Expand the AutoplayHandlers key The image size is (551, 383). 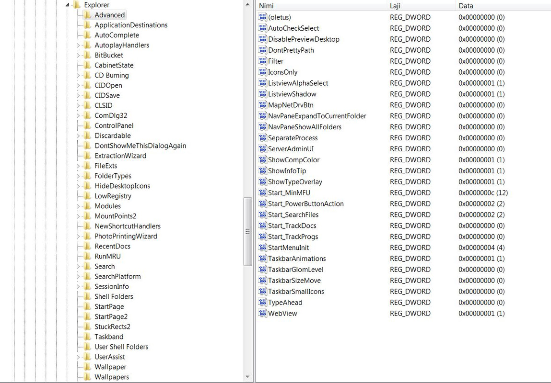pos(78,45)
